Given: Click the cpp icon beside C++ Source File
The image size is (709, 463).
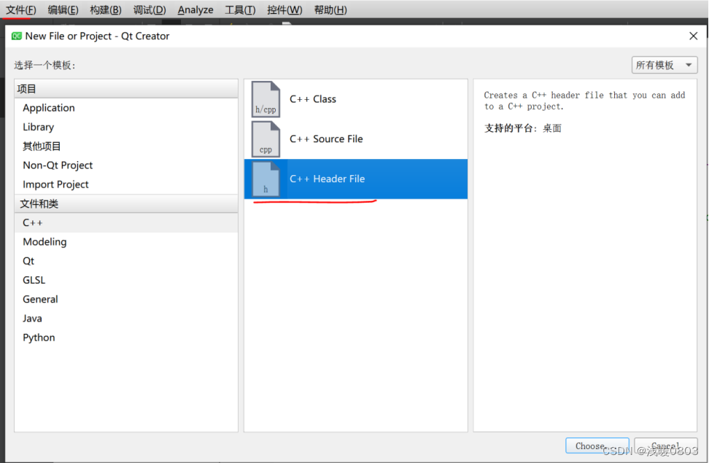Looking at the screenshot, I should (x=265, y=139).
